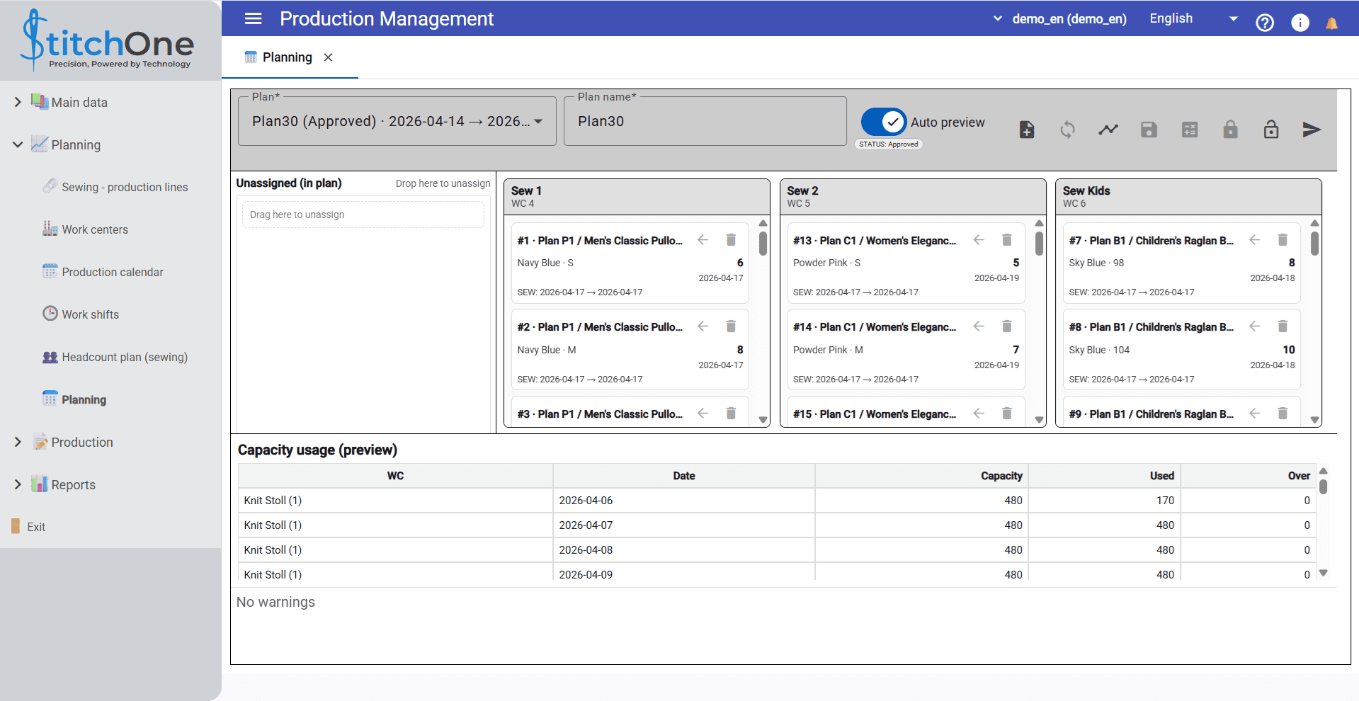Unassign order #1 with its back arrow
1359x701 pixels.
point(703,240)
